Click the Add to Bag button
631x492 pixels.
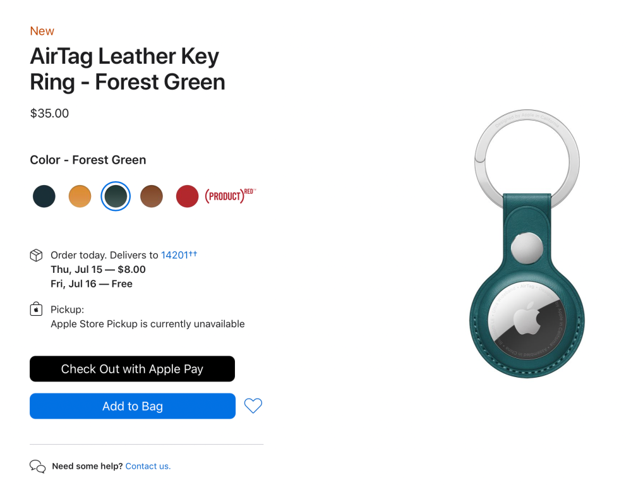(x=133, y=406)
